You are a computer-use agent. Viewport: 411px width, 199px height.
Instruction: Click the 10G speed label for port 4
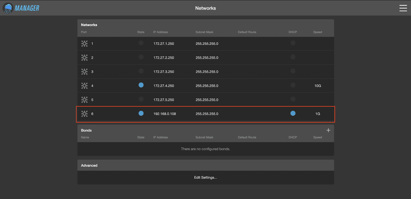tap(318, 85)
